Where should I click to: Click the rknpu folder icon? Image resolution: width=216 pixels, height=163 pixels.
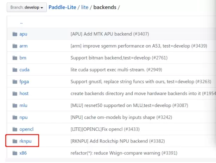[x=15, y=141]
